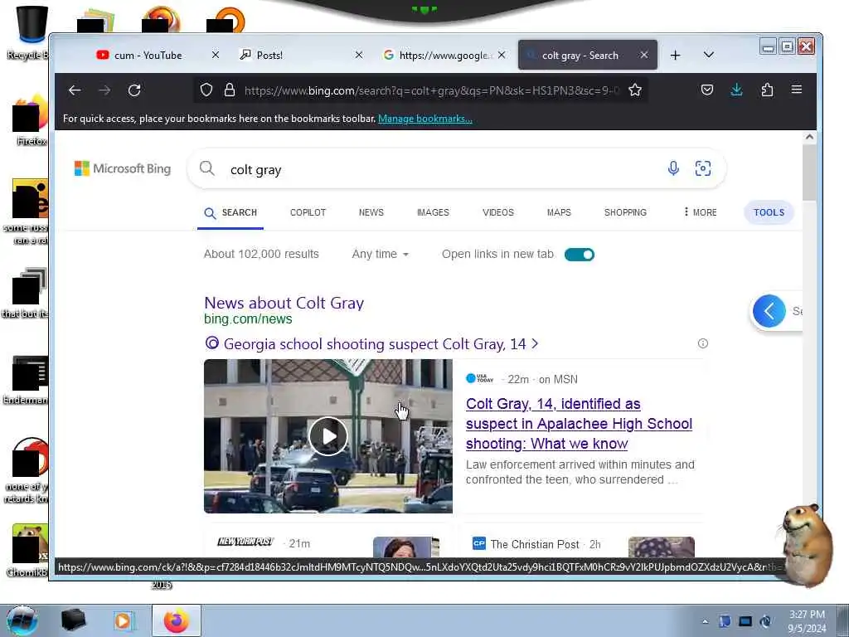Open visual search camera icon in Bing
Image resolution: width=849 pixels, height=637 pixels.
click(x=703, y=168)
